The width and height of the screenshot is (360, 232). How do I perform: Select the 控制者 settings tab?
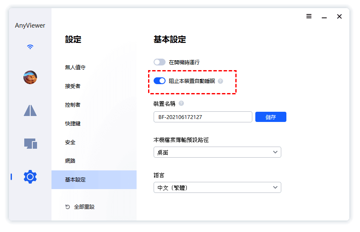(x=72, y=105)
